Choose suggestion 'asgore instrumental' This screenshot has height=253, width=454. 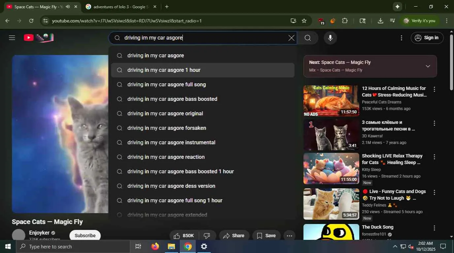tap(203, 143)
